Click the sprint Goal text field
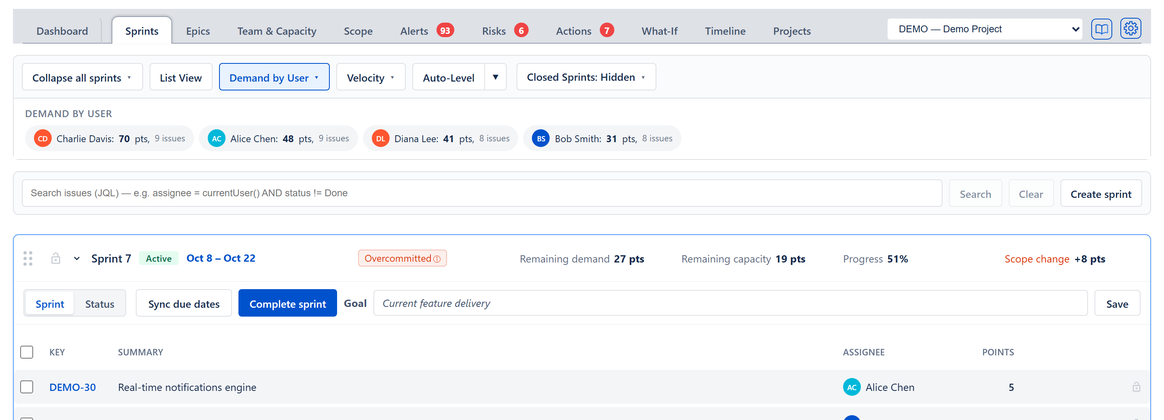Screen dimensions: 1164x420 point(730,303)
